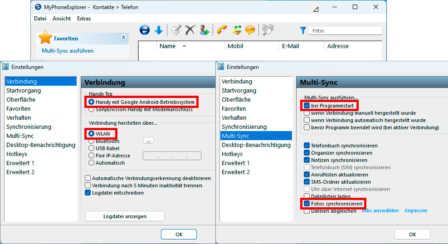Select the Fixe IP-Adresse radio

coord(91,156)
